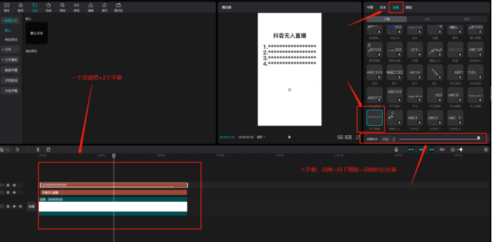Open the 滤镜 filters panel
Screen dimensions: 492x242
(91, 7)
